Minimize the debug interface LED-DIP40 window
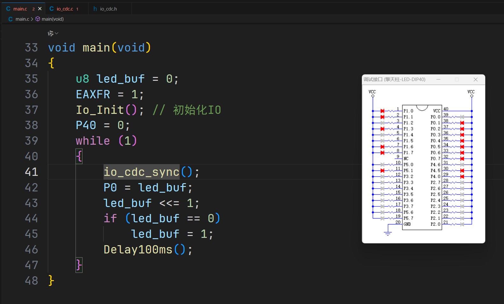Screen dimensions: 504x304 tap(438, 79)
